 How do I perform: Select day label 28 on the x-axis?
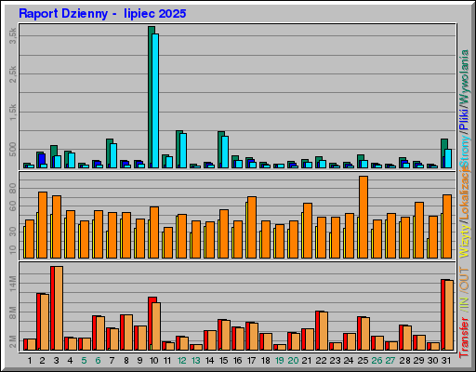[404, 361]
